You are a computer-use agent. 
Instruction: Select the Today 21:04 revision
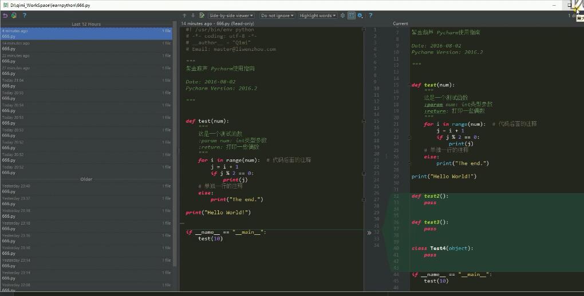[86, 83]
